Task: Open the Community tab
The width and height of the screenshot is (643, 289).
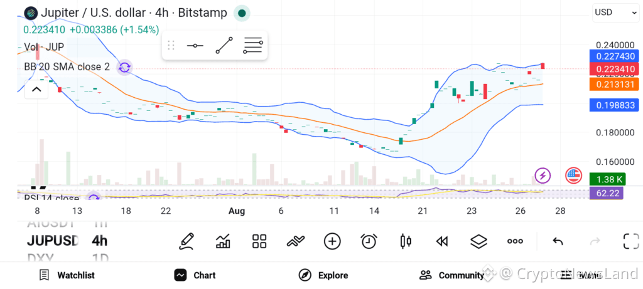Action: [452, 275]
